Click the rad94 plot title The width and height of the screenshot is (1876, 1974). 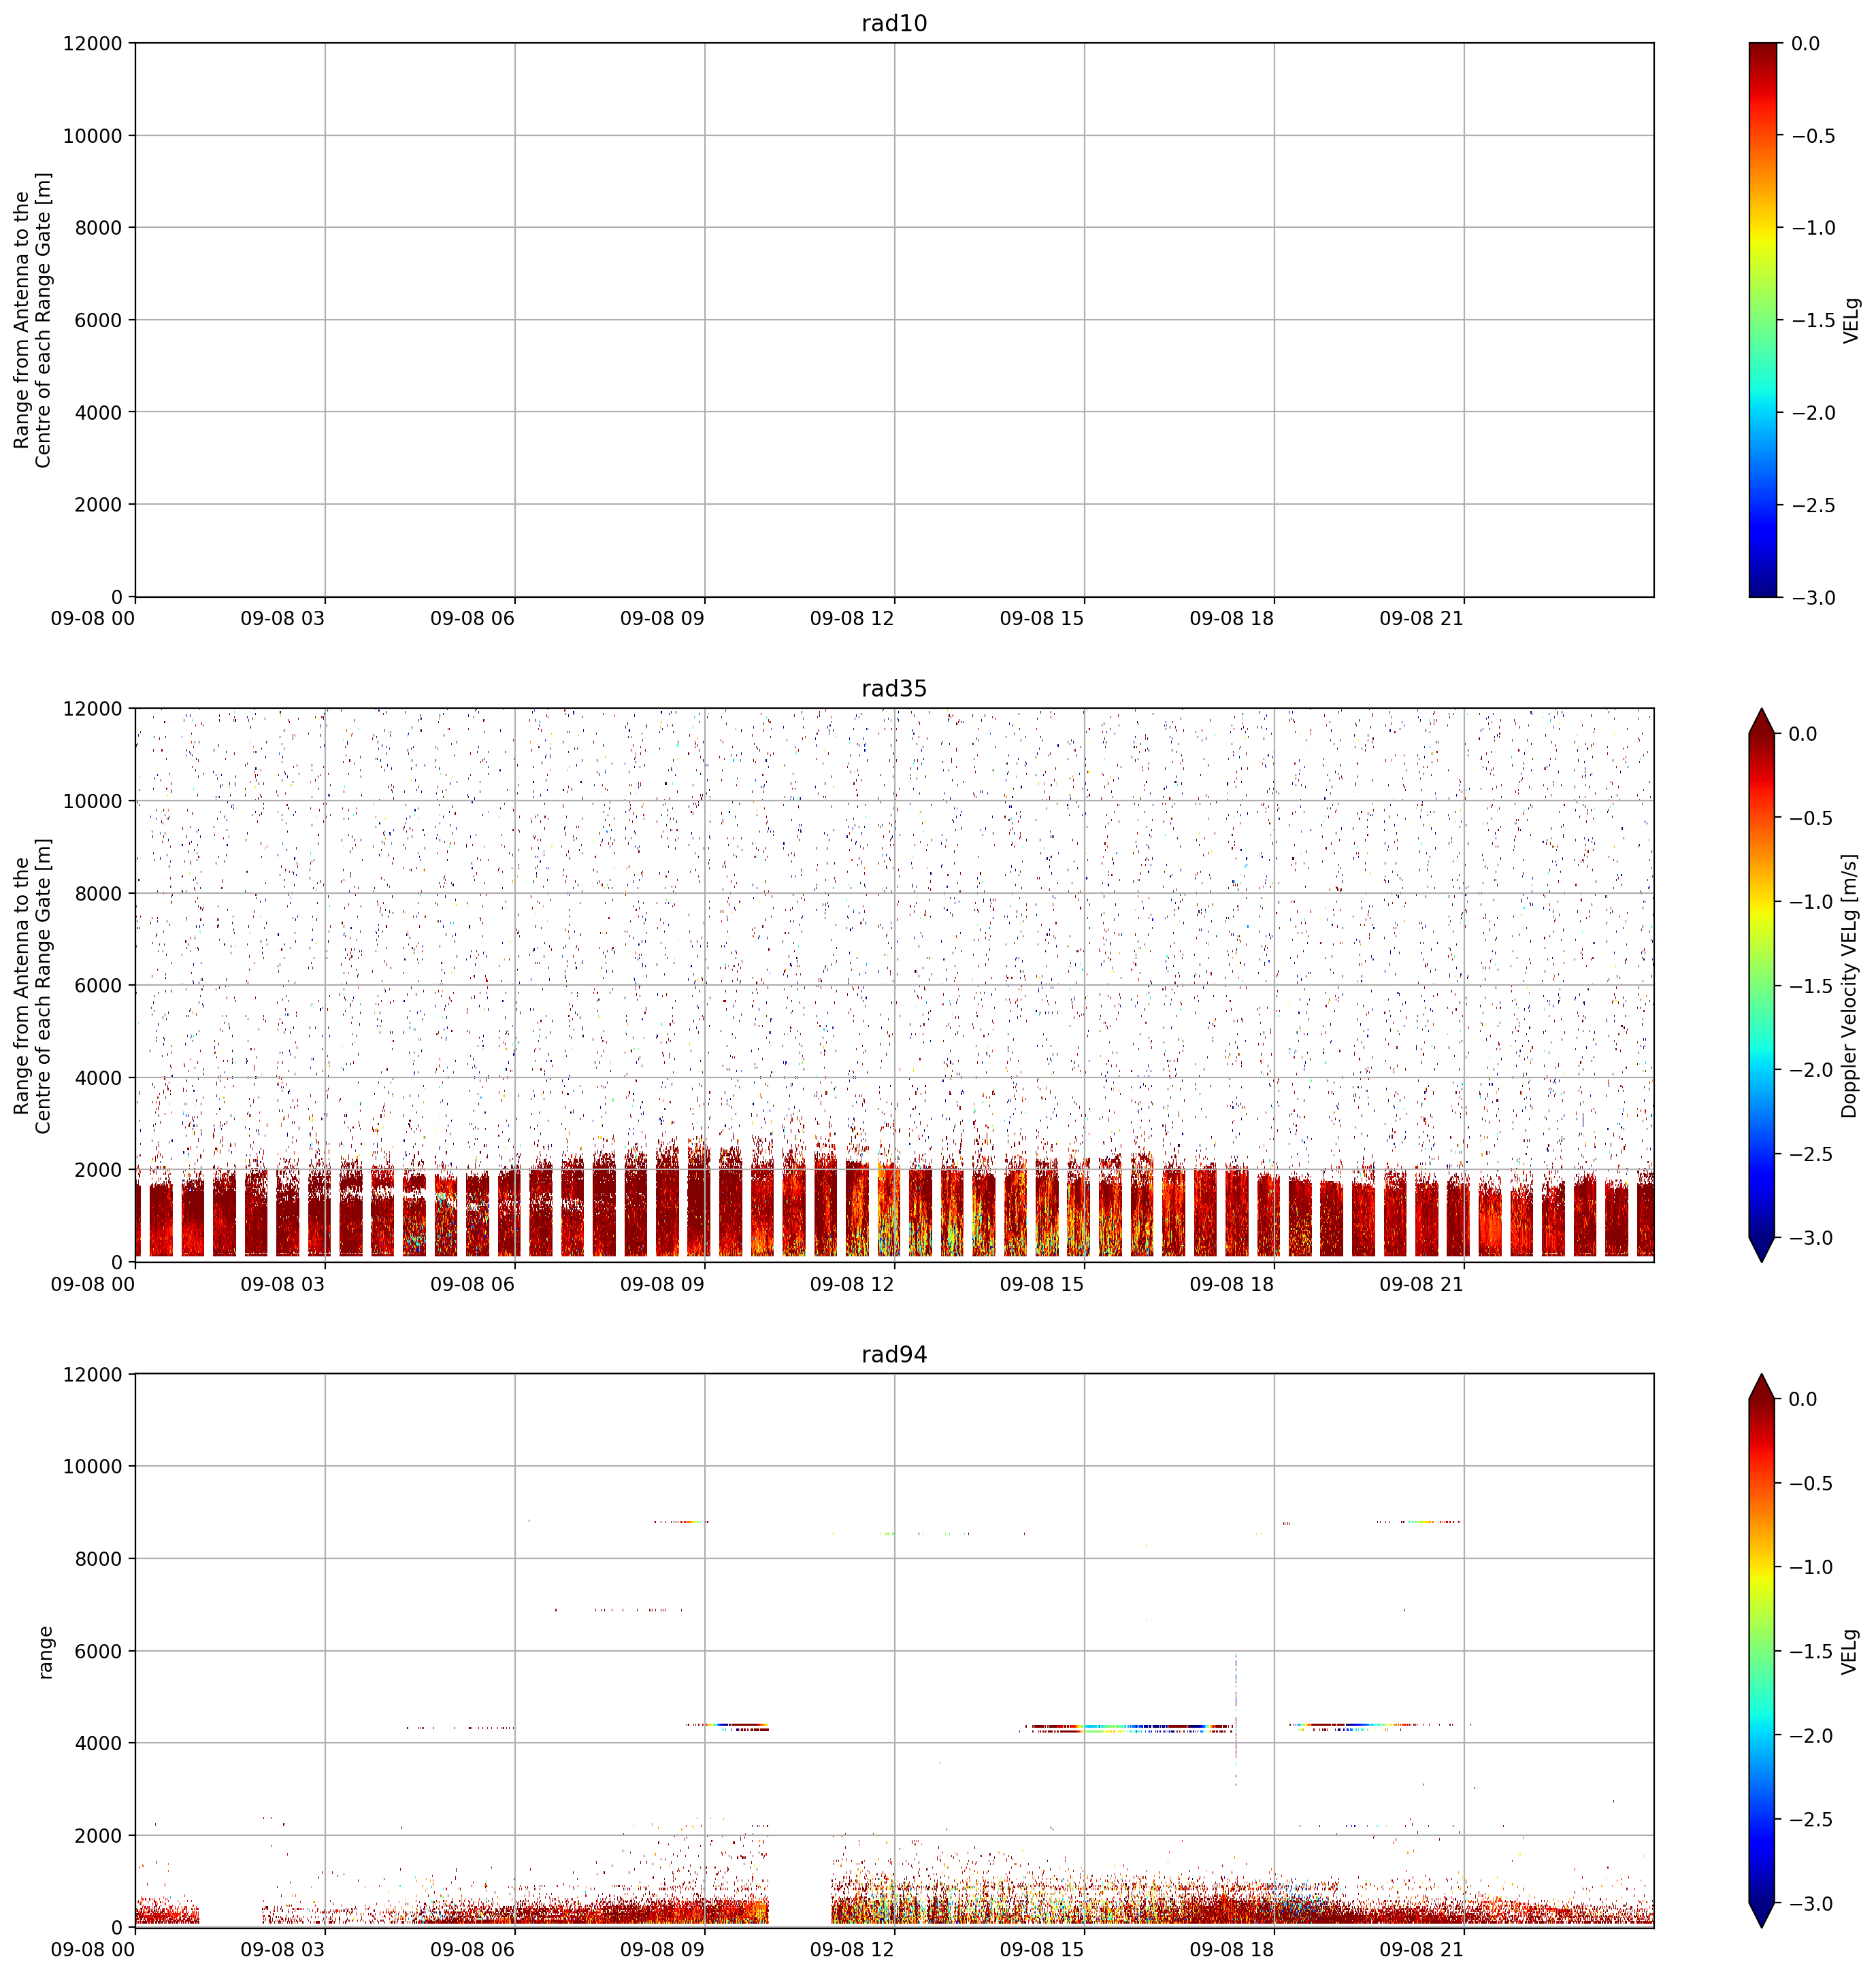tap(894, 1354)
